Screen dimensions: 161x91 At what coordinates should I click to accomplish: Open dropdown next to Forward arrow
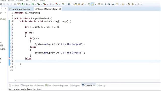point(141,4)
